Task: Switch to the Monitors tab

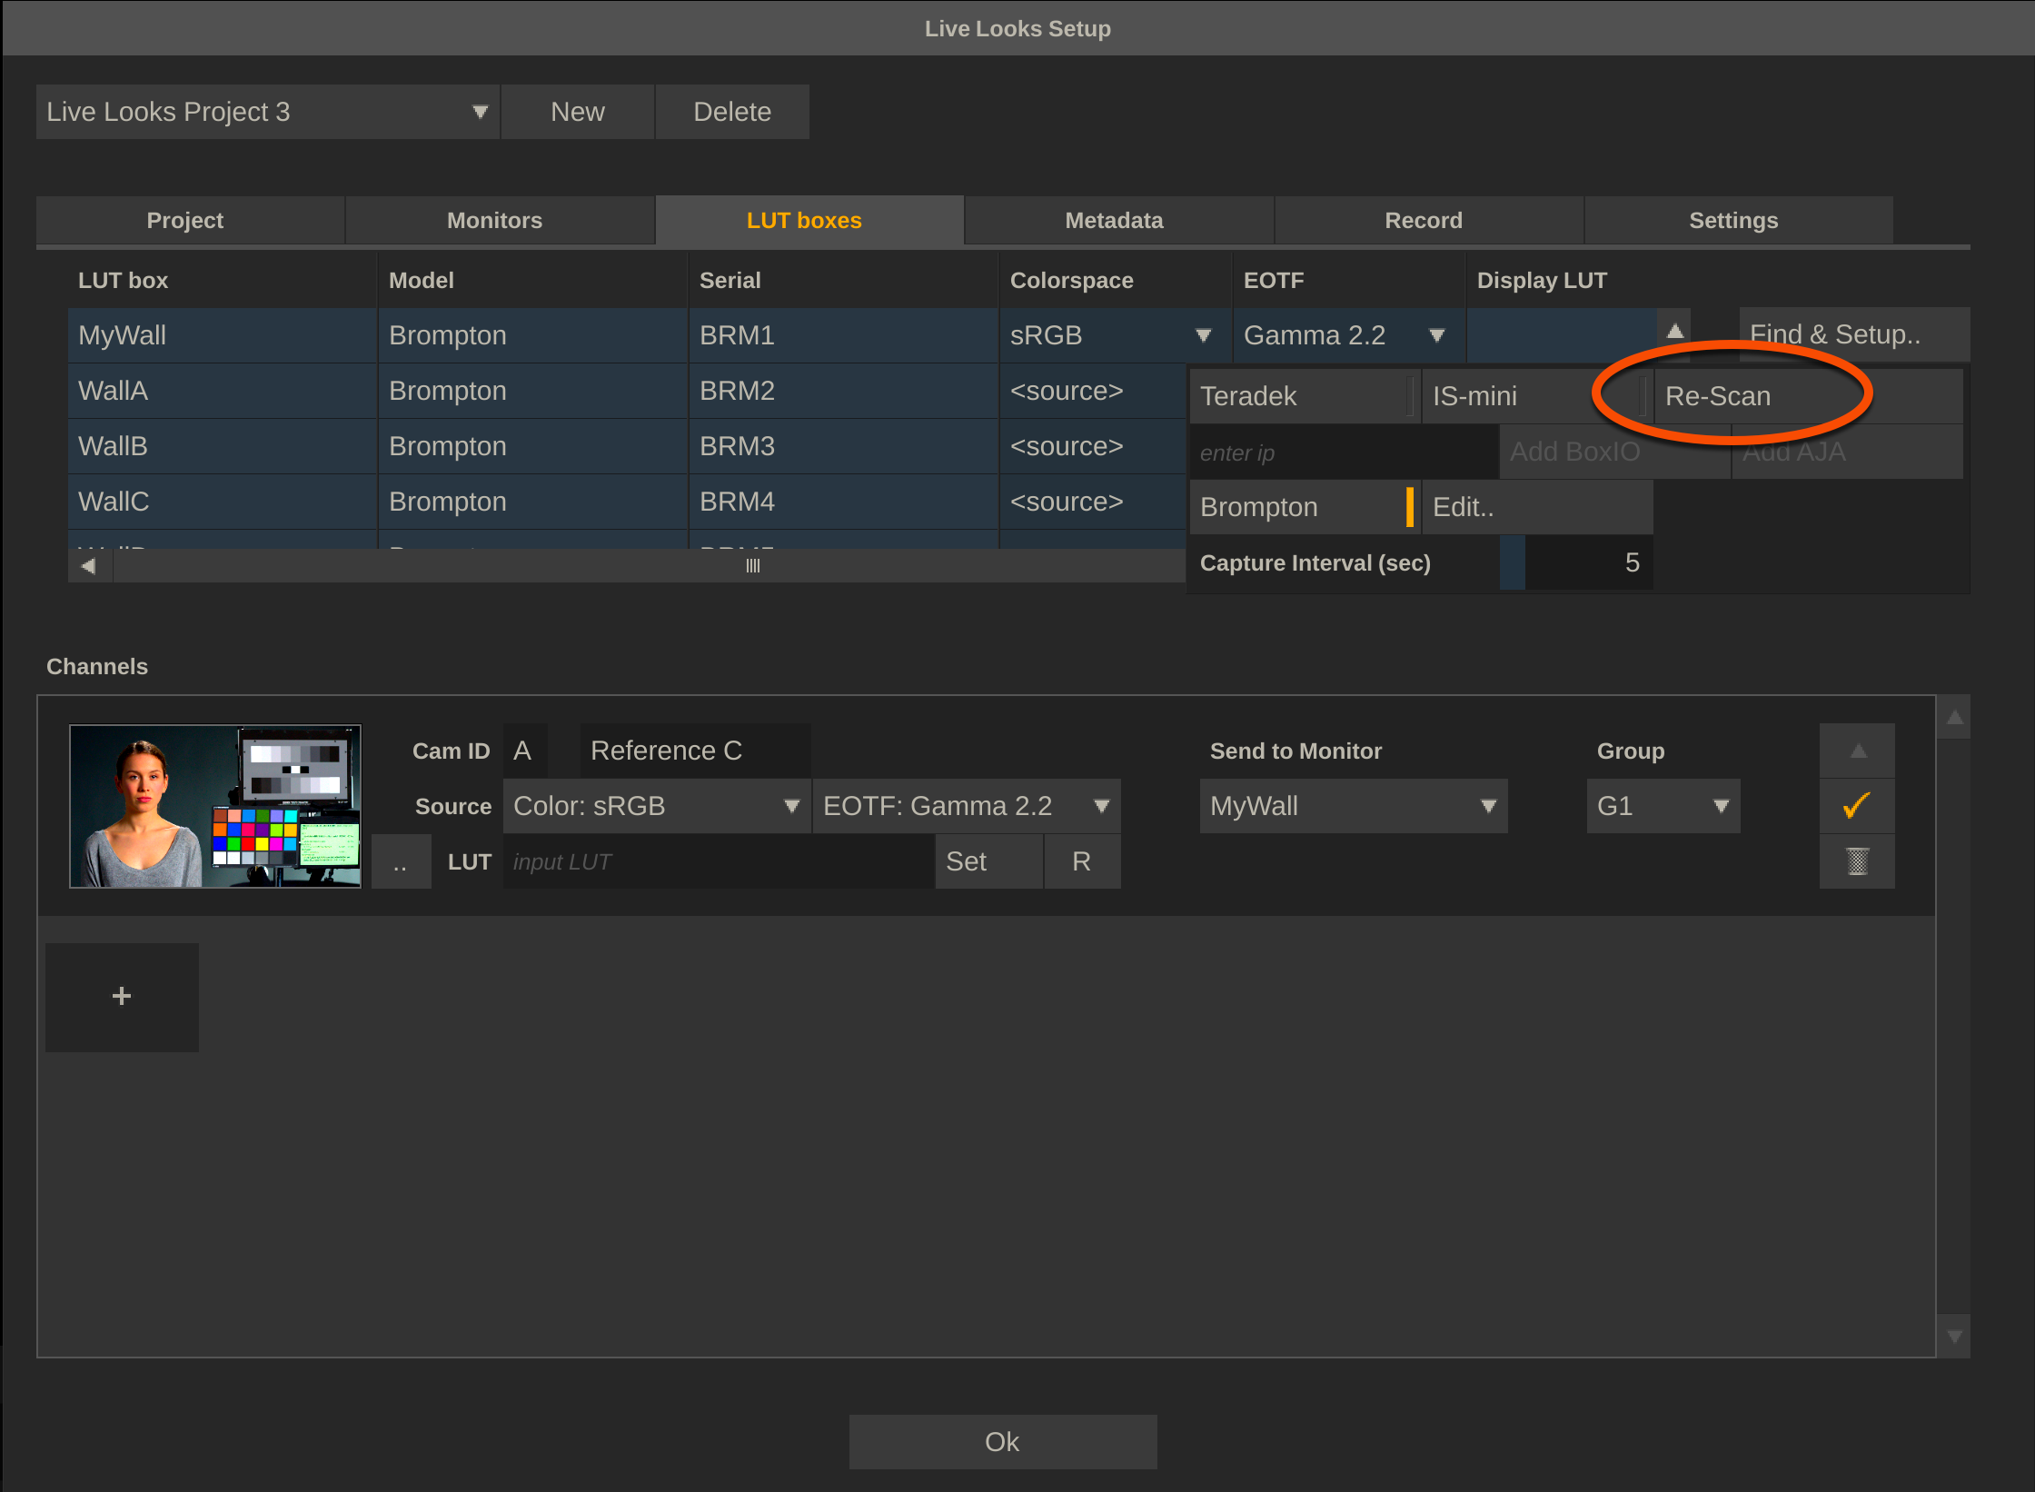Action: pos(494,221)
